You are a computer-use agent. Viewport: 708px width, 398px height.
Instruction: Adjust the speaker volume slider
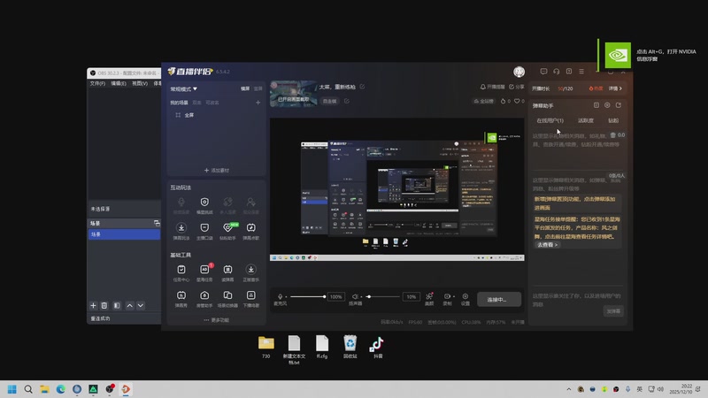[x=383, y=296]
